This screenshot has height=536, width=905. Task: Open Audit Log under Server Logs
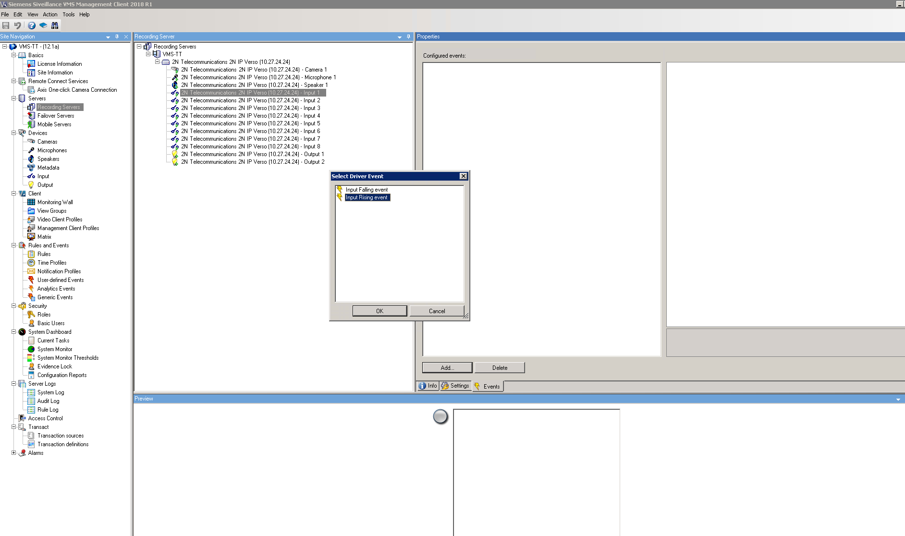coord(49,401)
